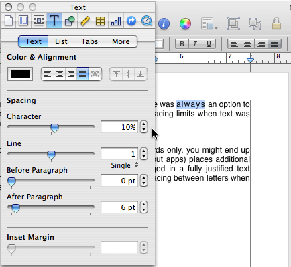Click the blue Inspector info toolbar icon
291x267 pixels.
tap(164, 23)
